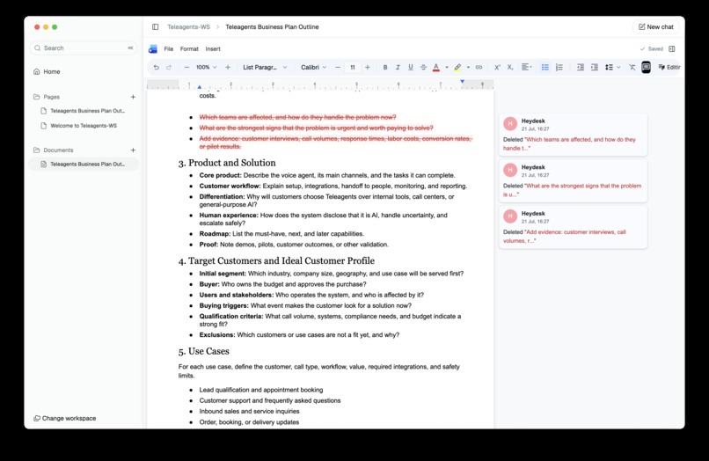Image resolution: width=709 pixels, height=461 pixels.
Task: Insert a hyperlink via link icon
Action: coord(479,67)
